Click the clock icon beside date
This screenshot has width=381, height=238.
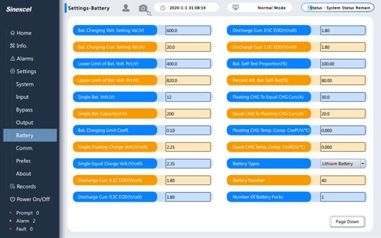pyautogui.click(x=163, y=8)
